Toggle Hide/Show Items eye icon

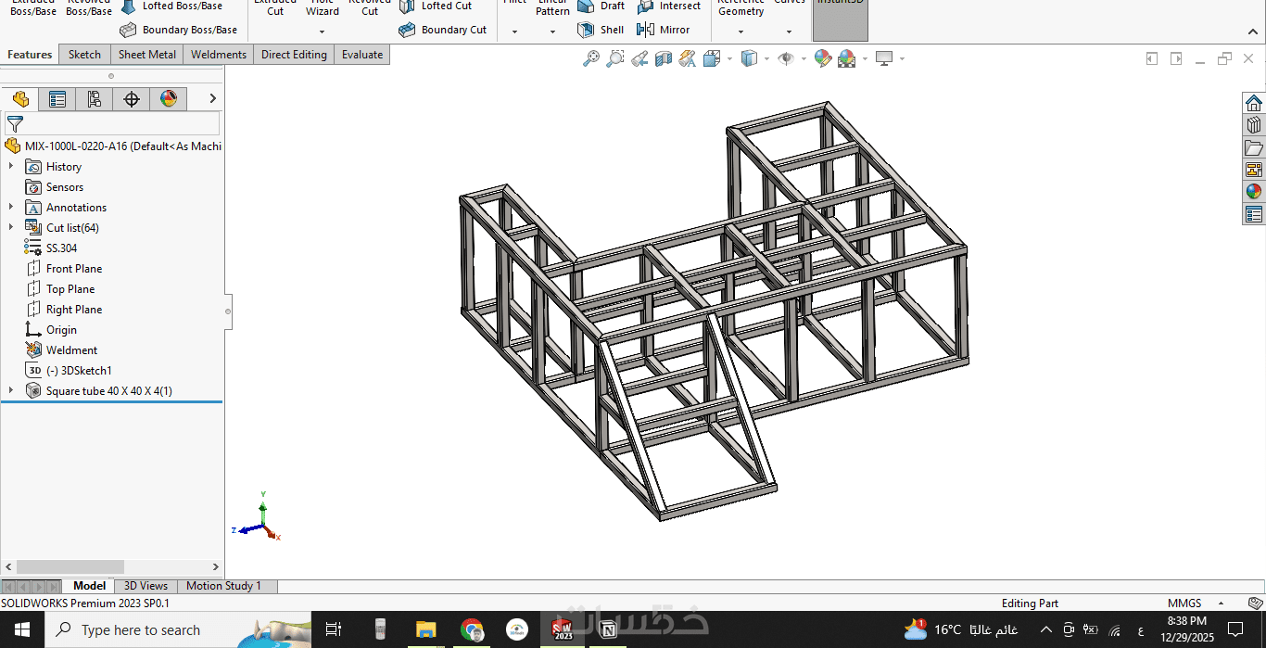[x=786, y=58]
